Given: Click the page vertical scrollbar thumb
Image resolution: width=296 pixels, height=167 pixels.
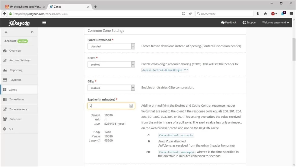Looking at the screenshot, I should [x=294, y=49].
